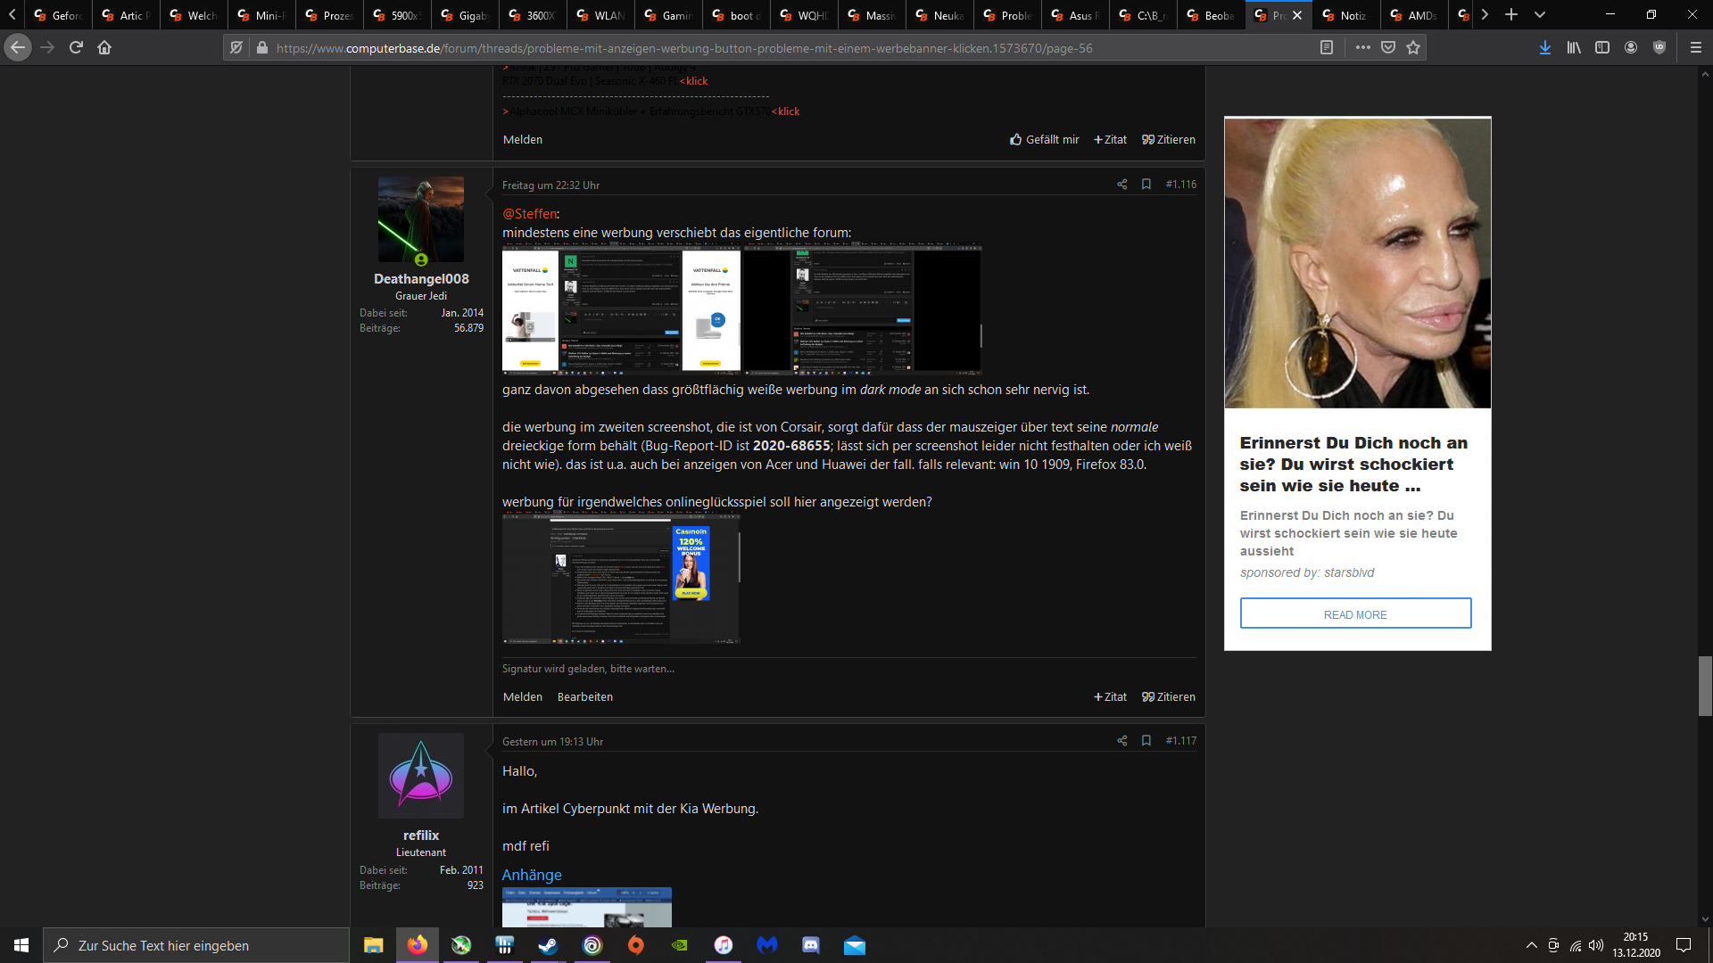1713x963 pixels.
Task: Share post #1.116 via the share icon
Action: pyautogui.click(x=1121, y=185)
